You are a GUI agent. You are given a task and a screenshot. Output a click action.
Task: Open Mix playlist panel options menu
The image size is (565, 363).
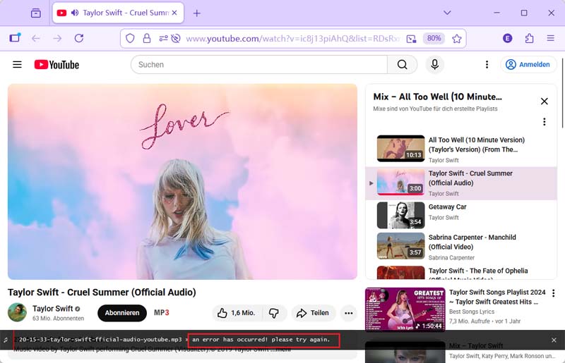tap(544, 122)
